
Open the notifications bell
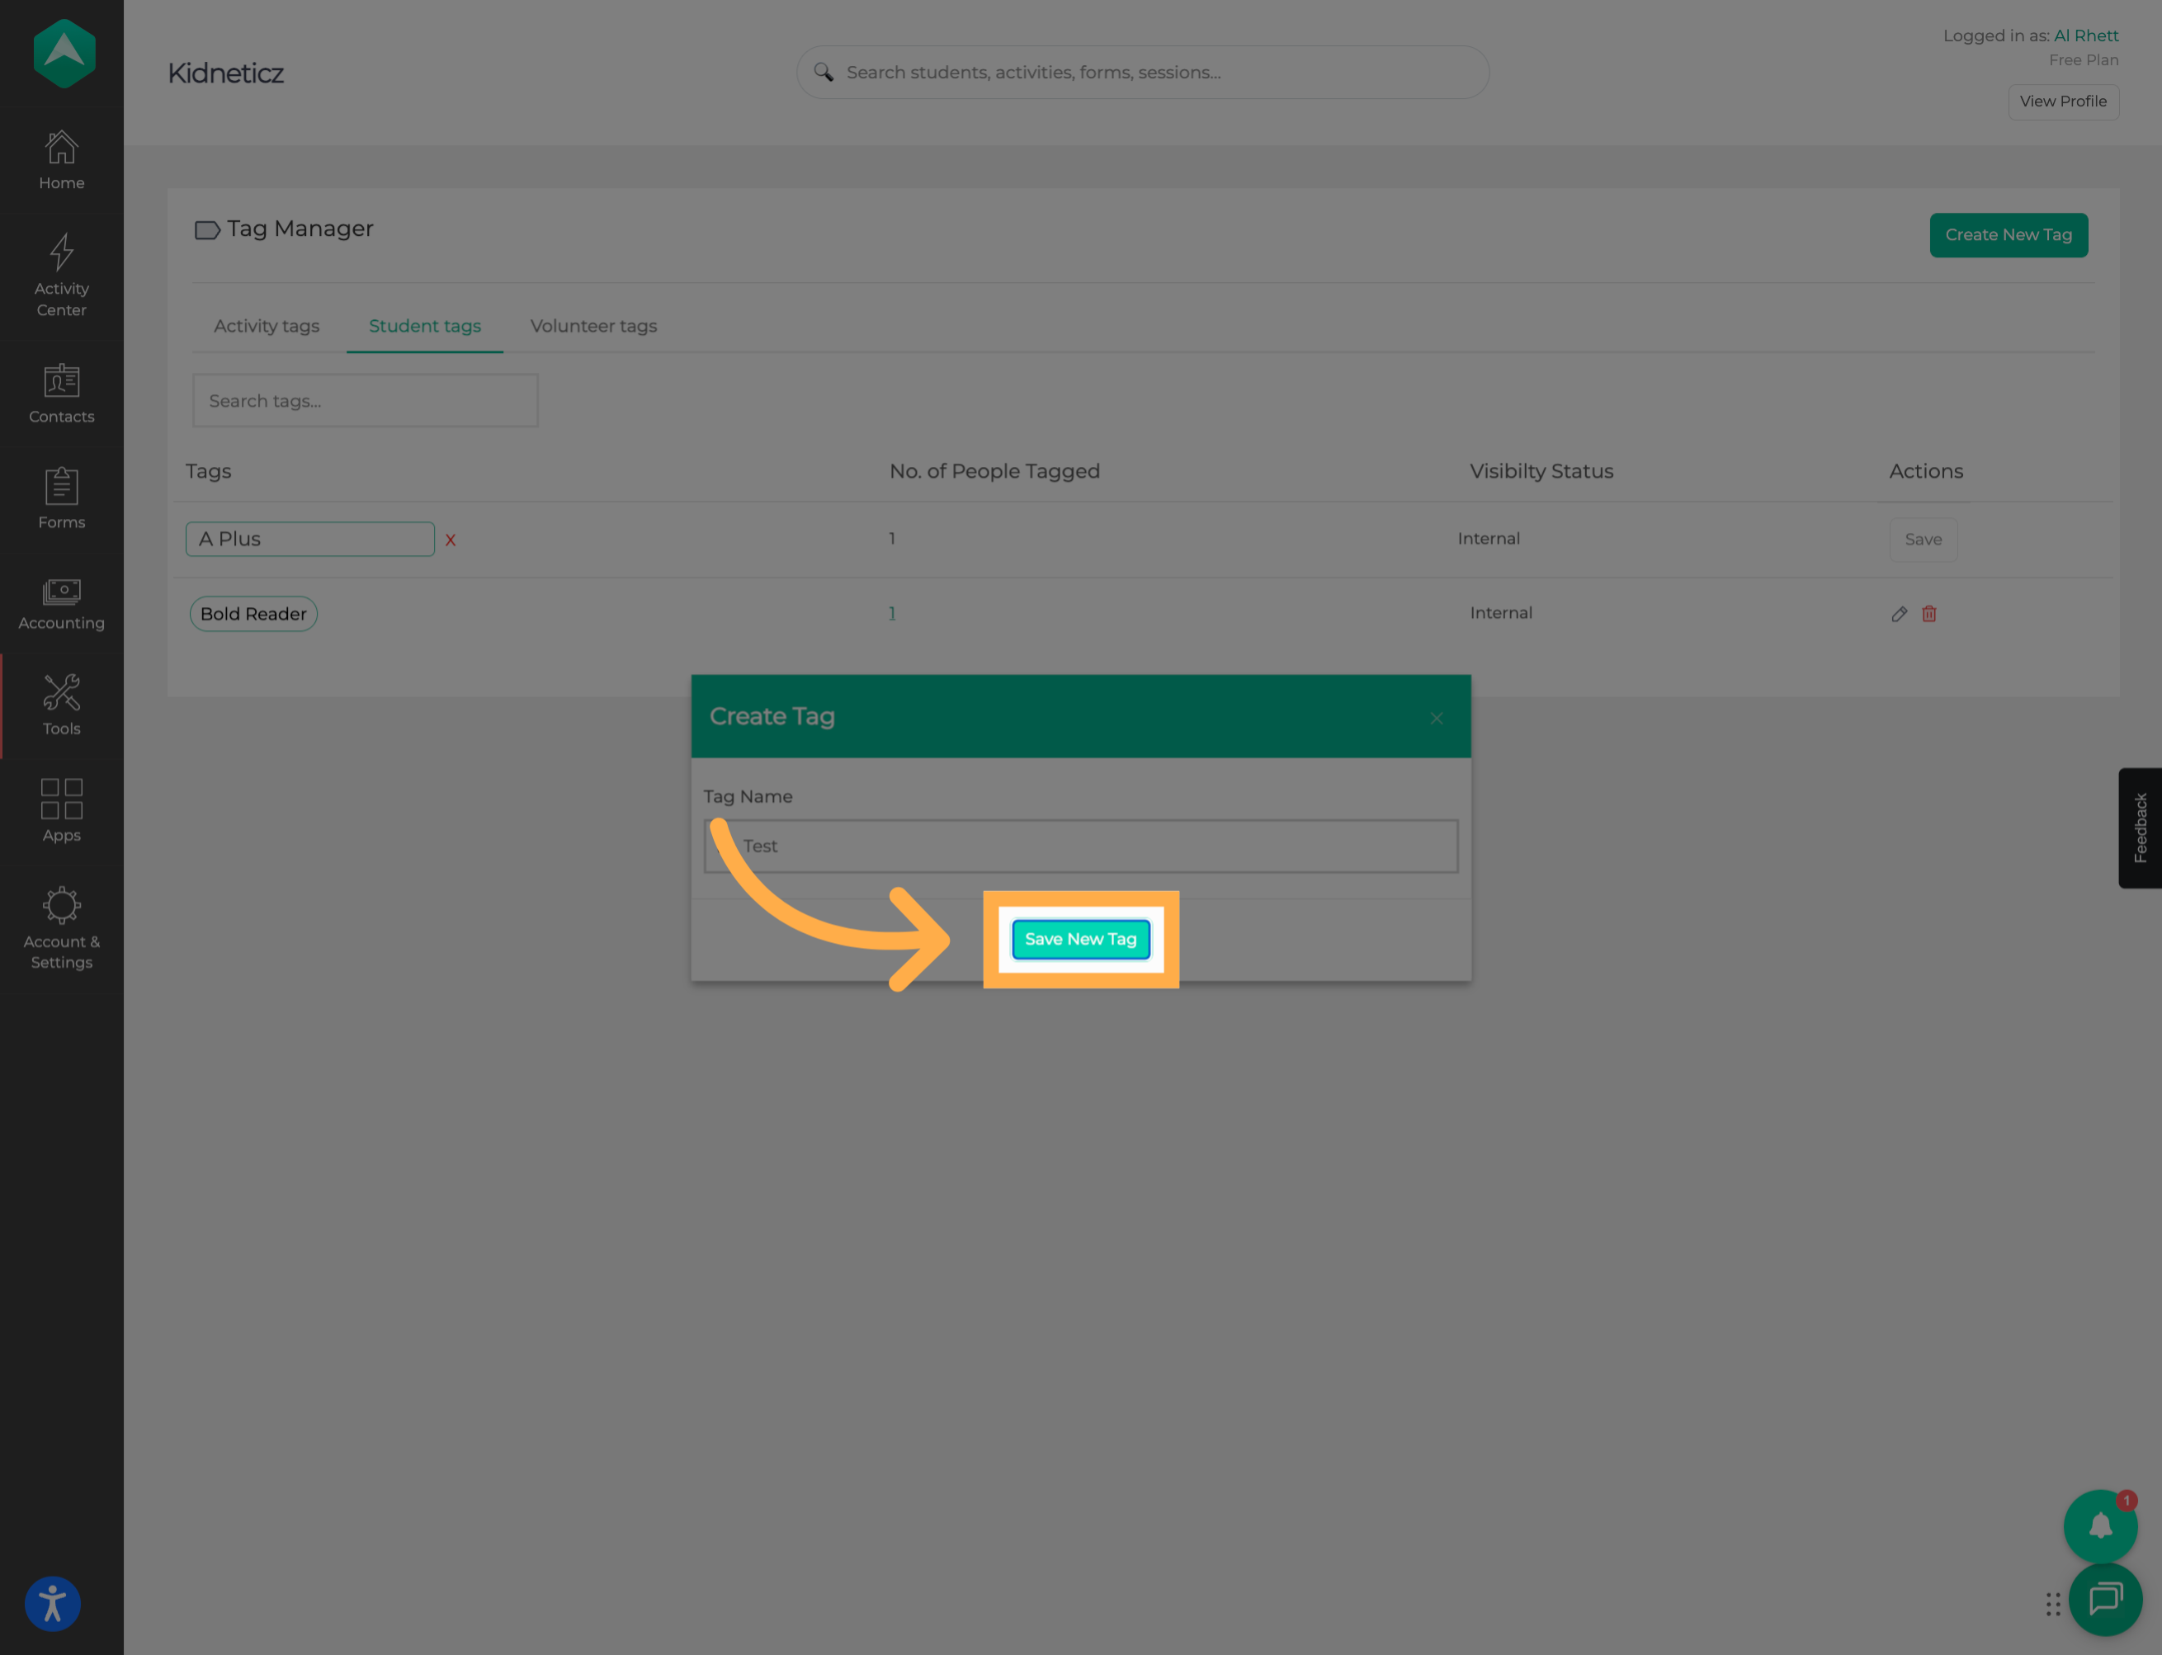coord(2100,1525)
